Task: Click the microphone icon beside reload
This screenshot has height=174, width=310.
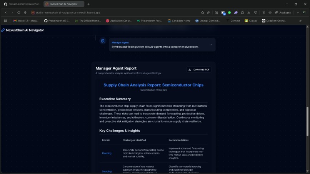Action: (x=25, y=13)
